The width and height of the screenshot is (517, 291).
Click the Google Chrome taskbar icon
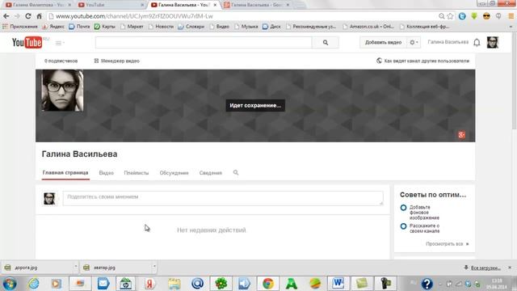tap(268, 284)
